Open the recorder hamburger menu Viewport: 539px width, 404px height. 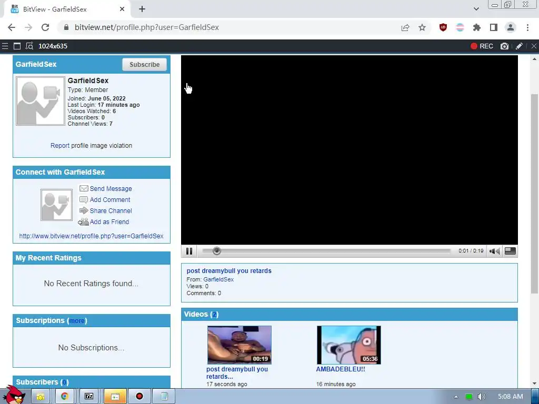tap(5, 46)
